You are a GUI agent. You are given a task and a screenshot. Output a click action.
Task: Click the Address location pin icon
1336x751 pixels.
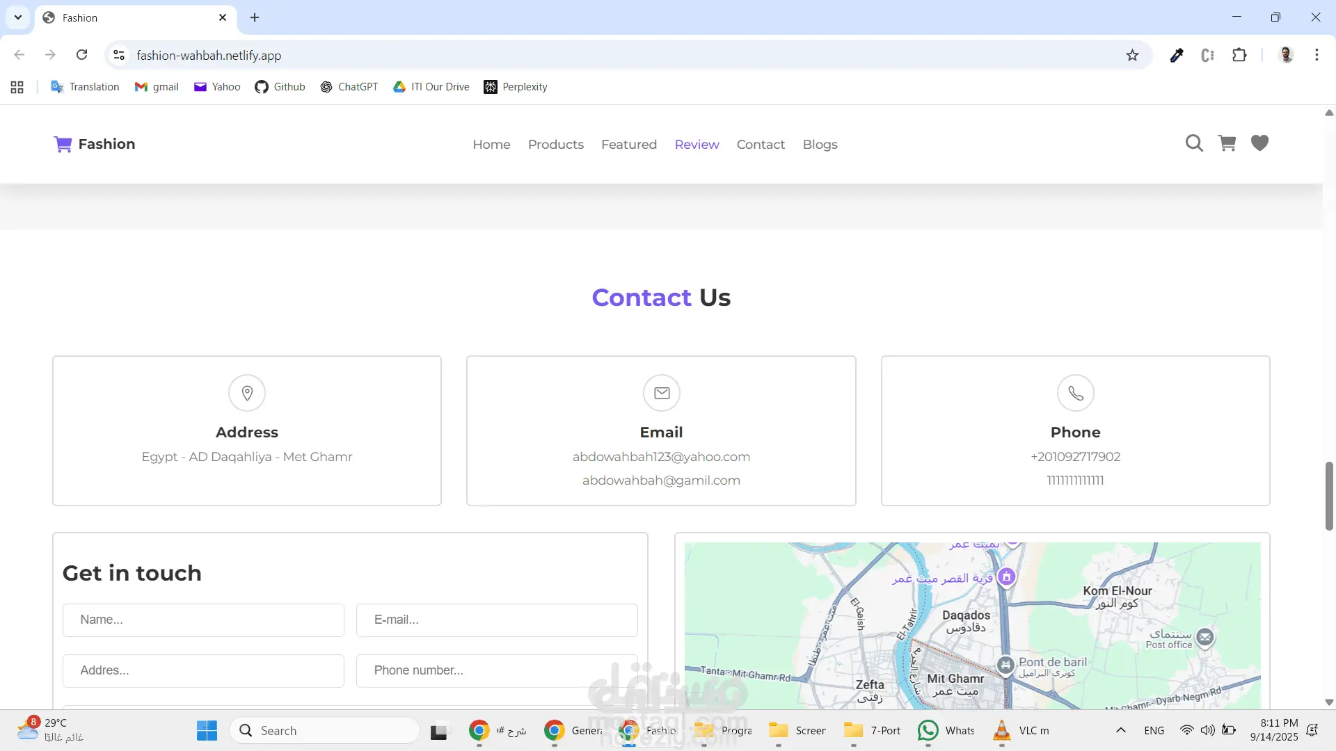coord(247,393)
